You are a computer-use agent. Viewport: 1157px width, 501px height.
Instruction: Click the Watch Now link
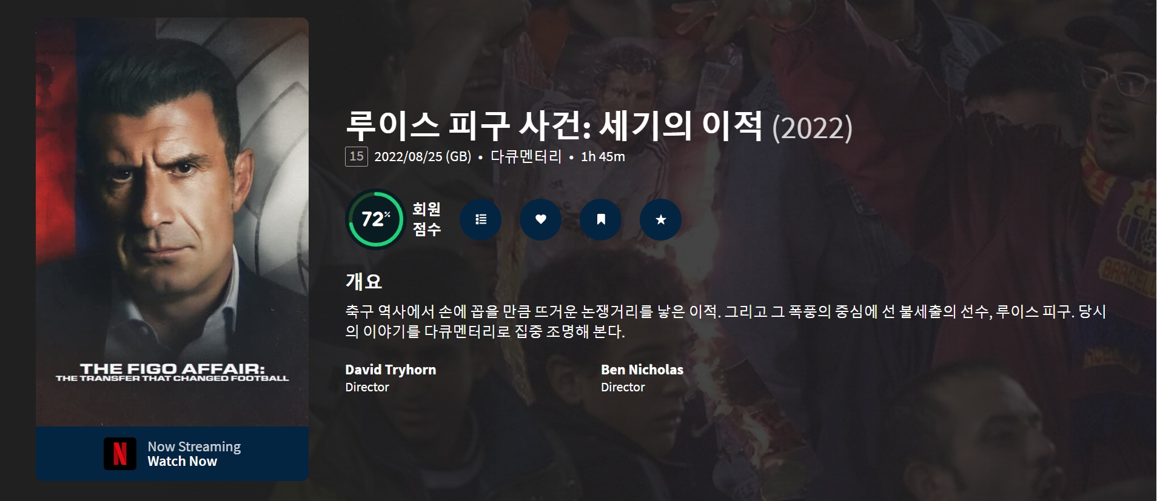point(182,462)
